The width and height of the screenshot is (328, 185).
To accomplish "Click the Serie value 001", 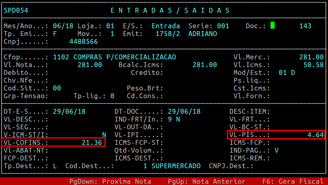I will pyautogui.click(x=223, y=26).
